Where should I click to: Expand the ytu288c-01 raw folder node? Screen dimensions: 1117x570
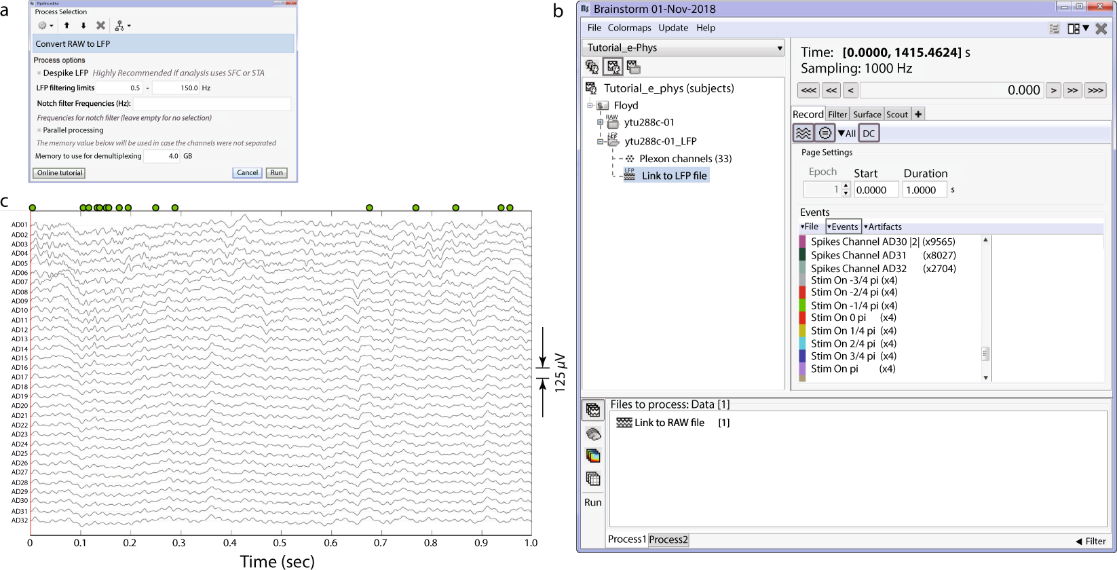tap(600, 123)
